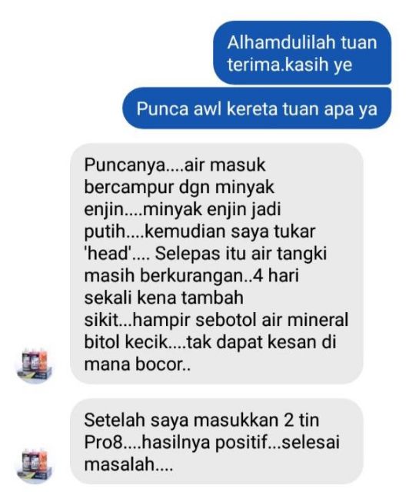
Task: Tap the "Punca awl kereta tuan apa ya" bubble
Action: (x=257, y=108)
